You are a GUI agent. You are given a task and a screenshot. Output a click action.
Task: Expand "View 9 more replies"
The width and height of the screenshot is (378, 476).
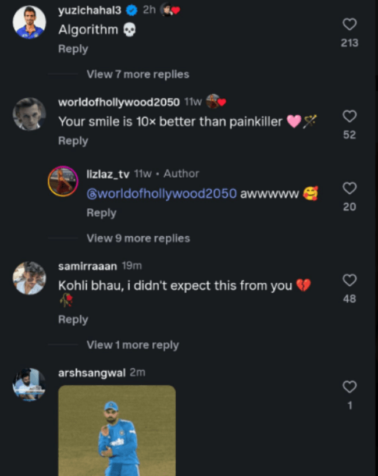tap(138, 239)
